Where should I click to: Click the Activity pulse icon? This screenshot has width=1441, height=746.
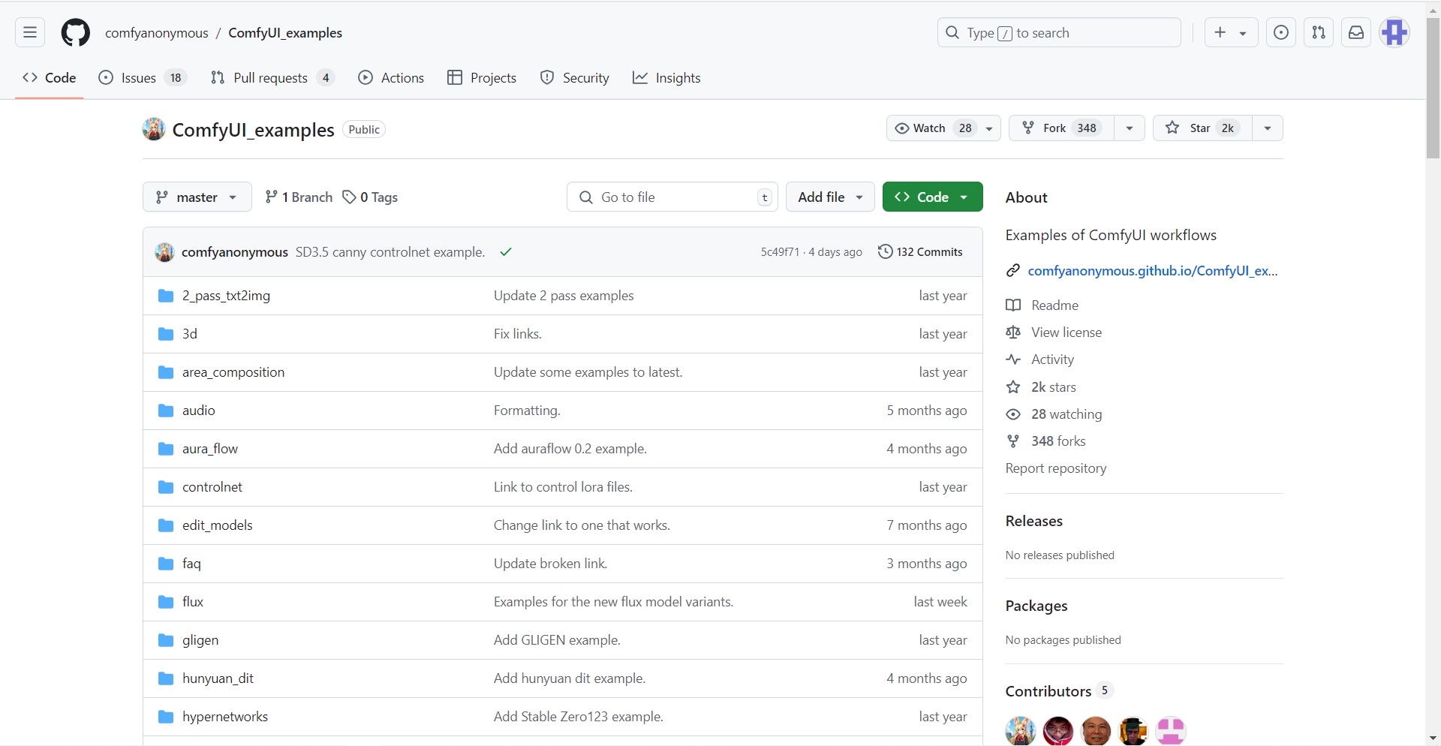pos(1013,359)
